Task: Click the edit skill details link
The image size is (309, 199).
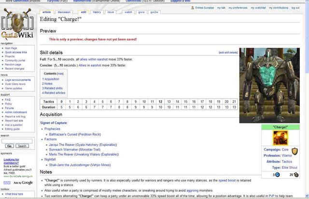Action: pos(228,52)
